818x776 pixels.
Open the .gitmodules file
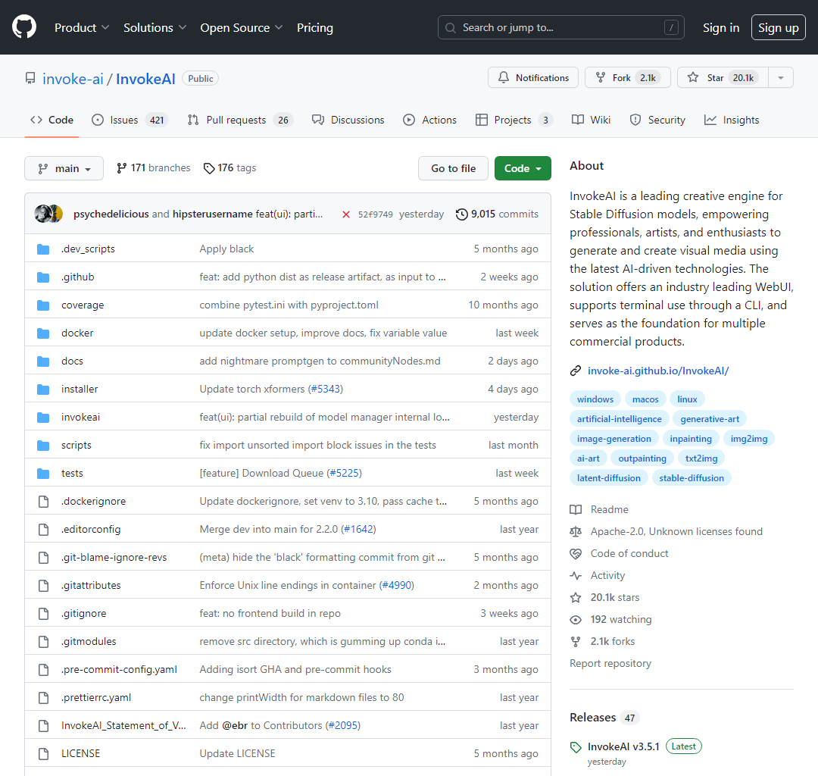[89, 642]
